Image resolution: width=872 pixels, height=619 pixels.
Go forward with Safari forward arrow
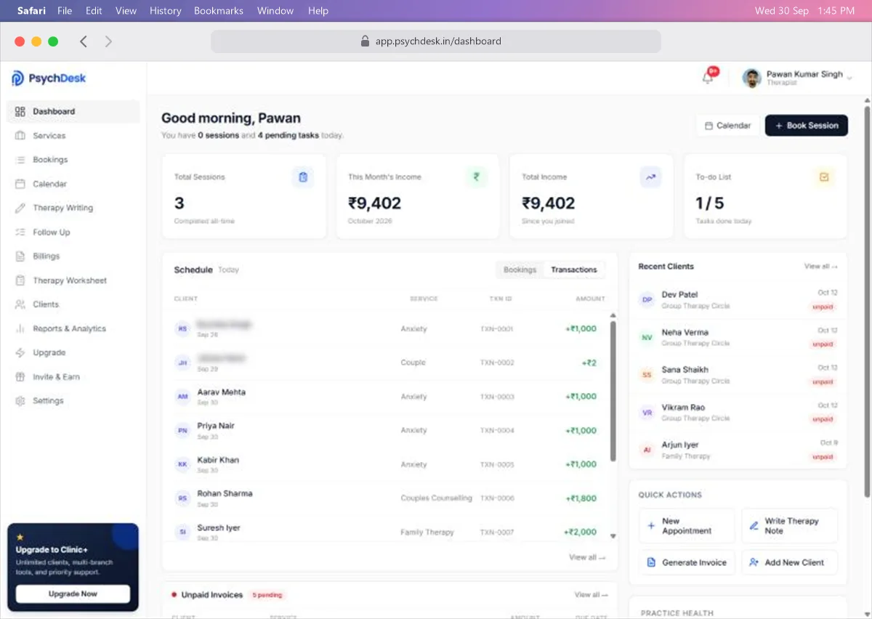tap(108, 41)
